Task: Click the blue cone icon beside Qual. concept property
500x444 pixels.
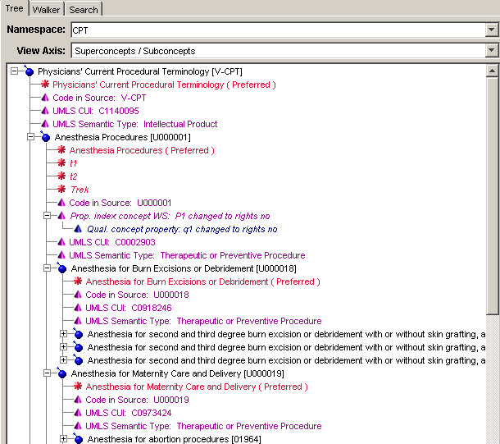Action: [x=78, y=228]
